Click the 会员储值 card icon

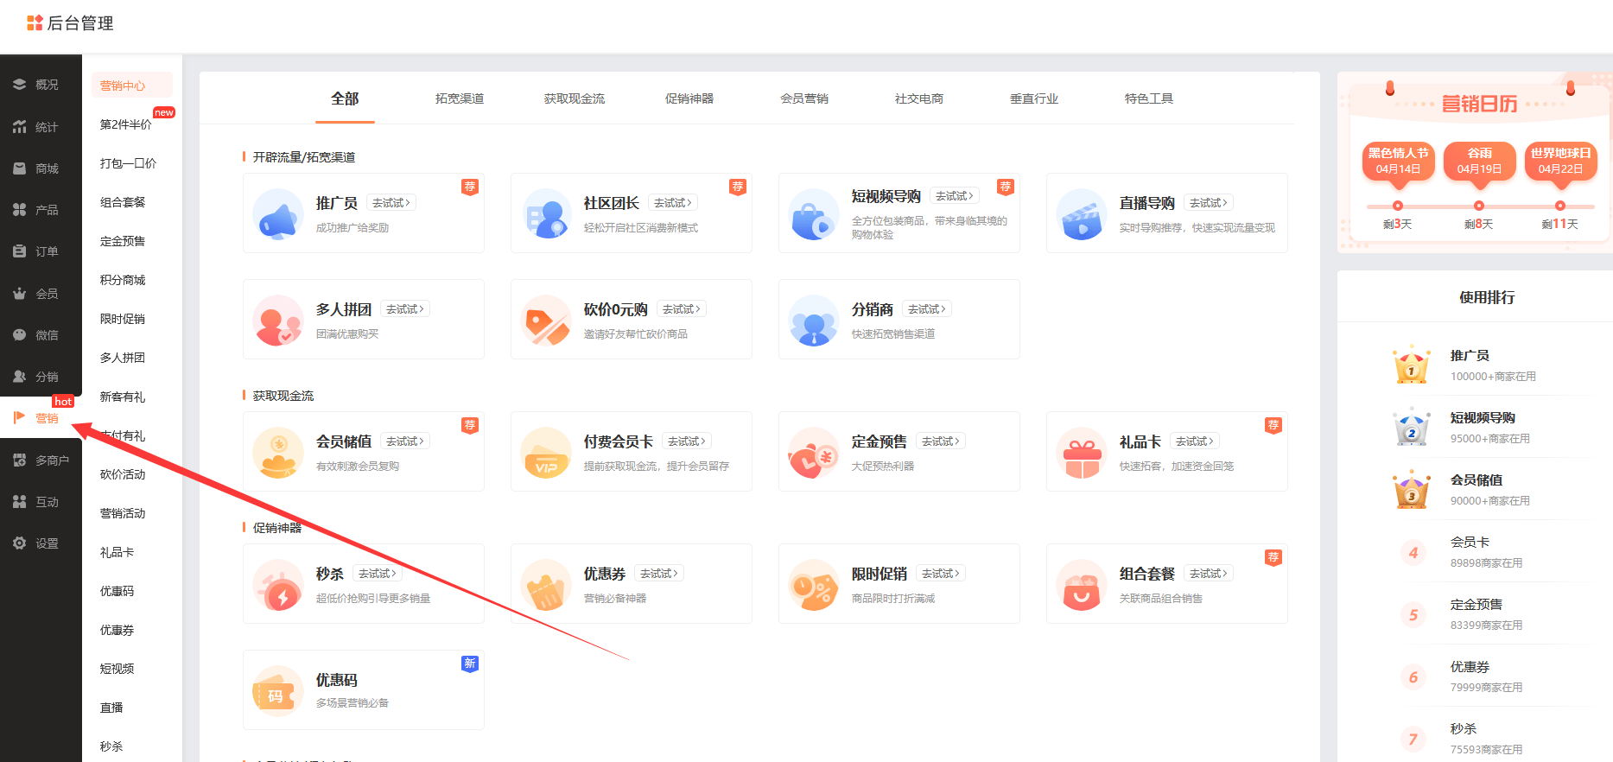point(278,453)
